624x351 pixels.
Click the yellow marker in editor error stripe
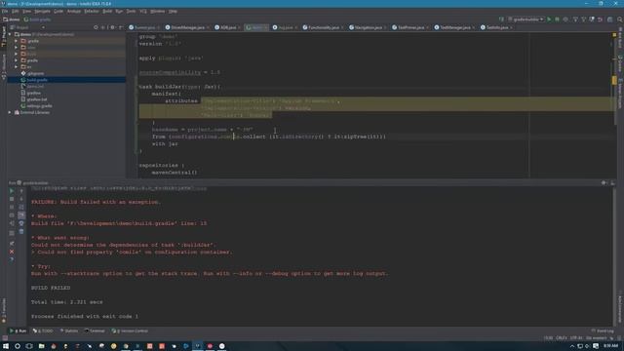614,80
